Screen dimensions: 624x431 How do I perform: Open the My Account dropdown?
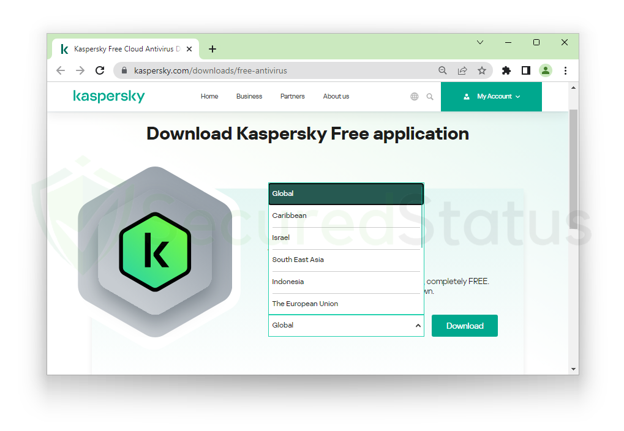[x=491, y=96]
